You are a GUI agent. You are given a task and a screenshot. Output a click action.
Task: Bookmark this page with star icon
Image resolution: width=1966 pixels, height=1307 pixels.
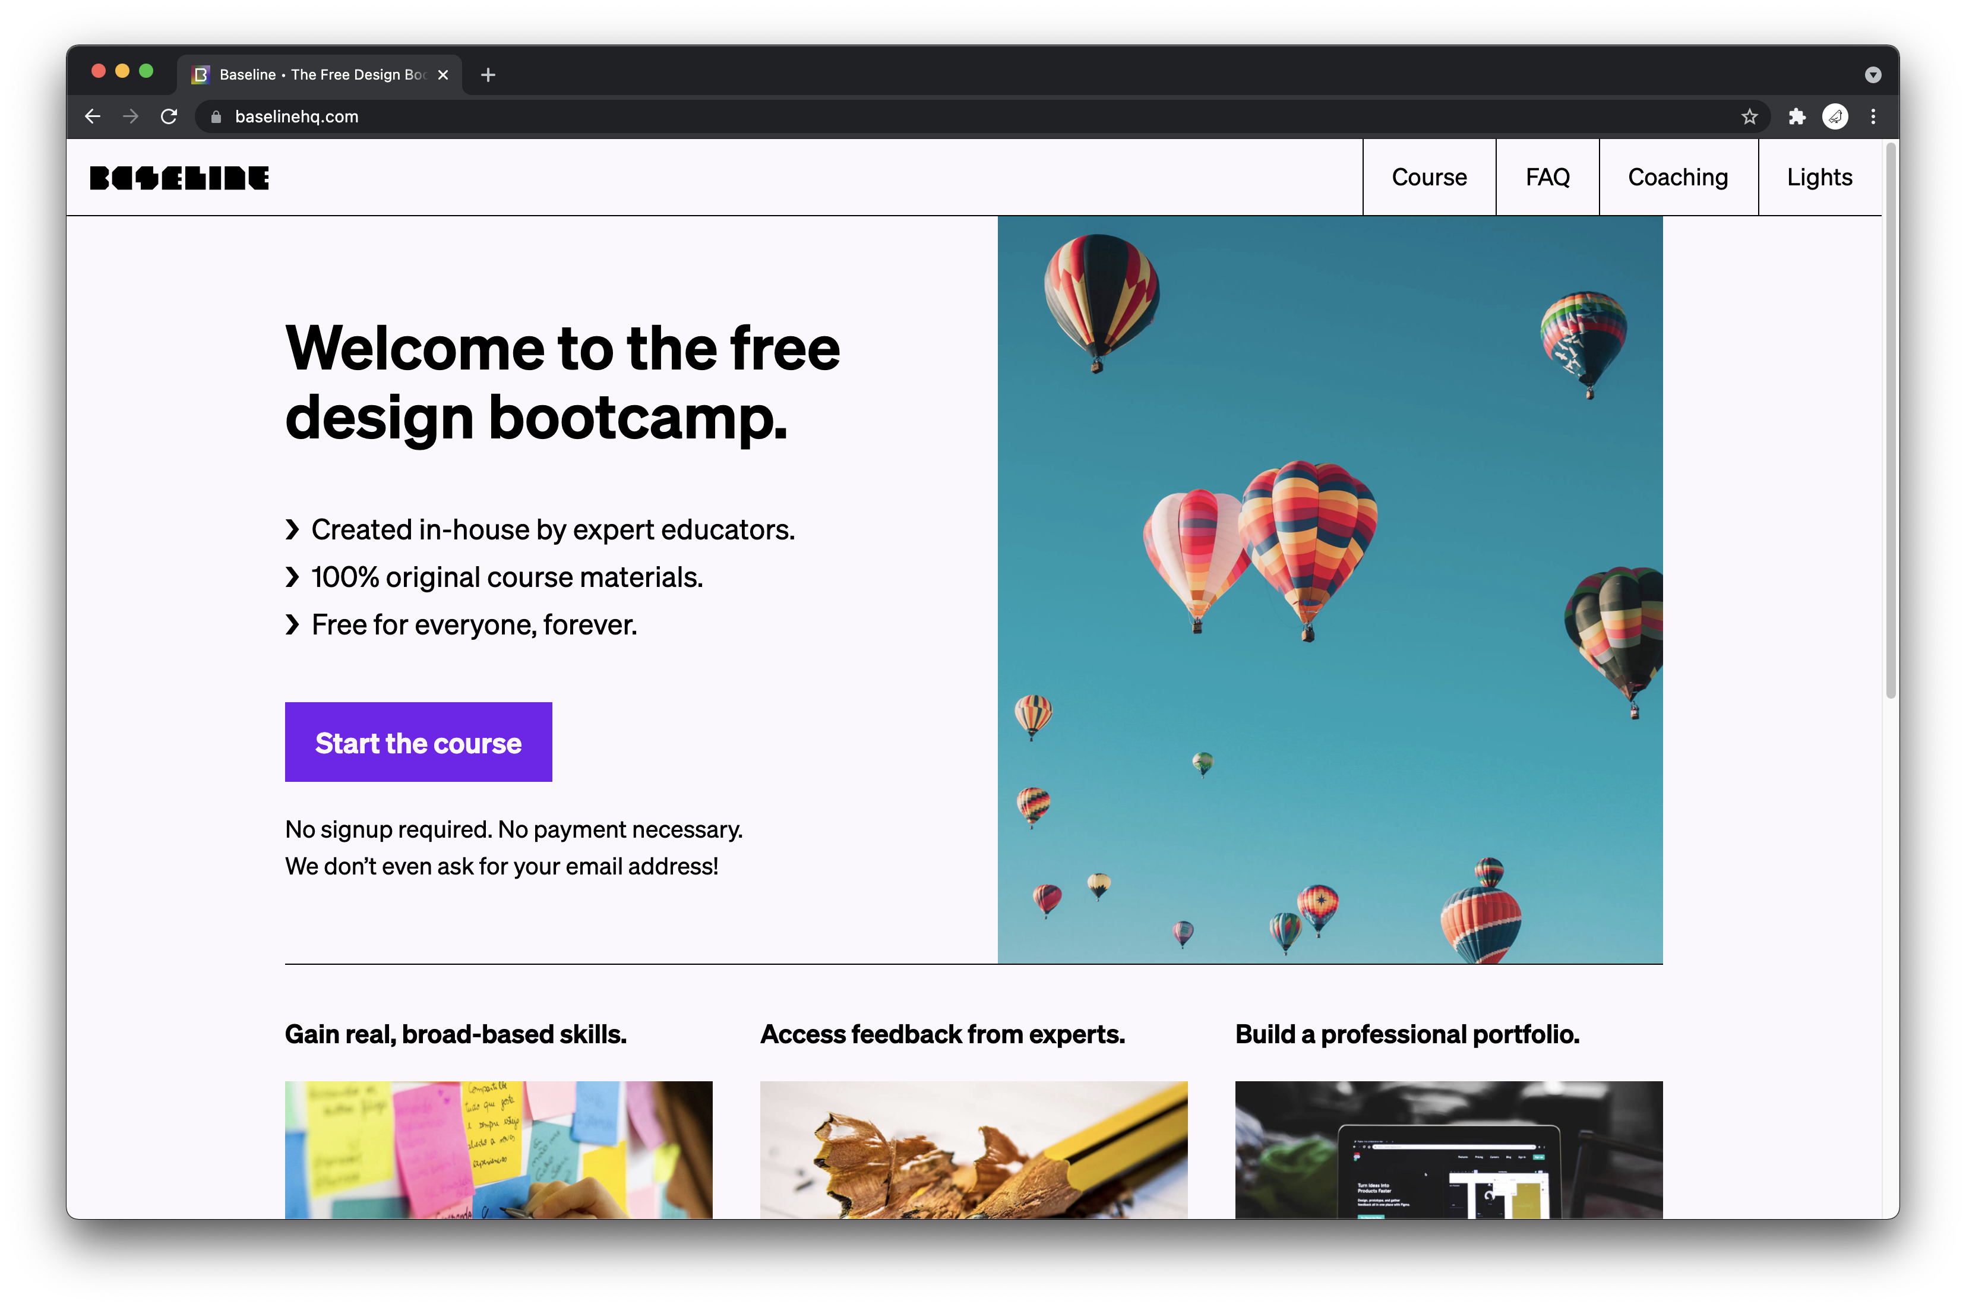click(1749, 116)
